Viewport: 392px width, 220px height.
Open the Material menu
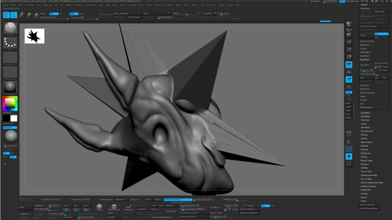click(x=132, y=5)
